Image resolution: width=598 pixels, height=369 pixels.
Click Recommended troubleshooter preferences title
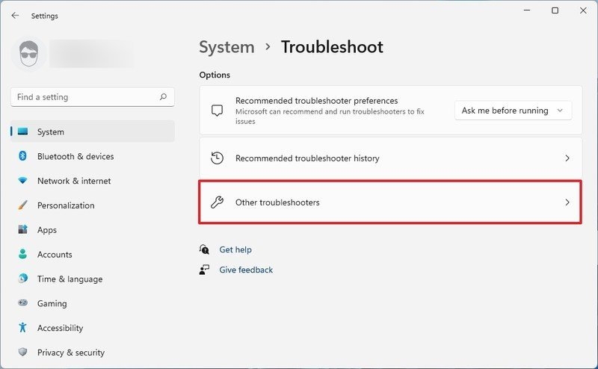pos(316,101)
